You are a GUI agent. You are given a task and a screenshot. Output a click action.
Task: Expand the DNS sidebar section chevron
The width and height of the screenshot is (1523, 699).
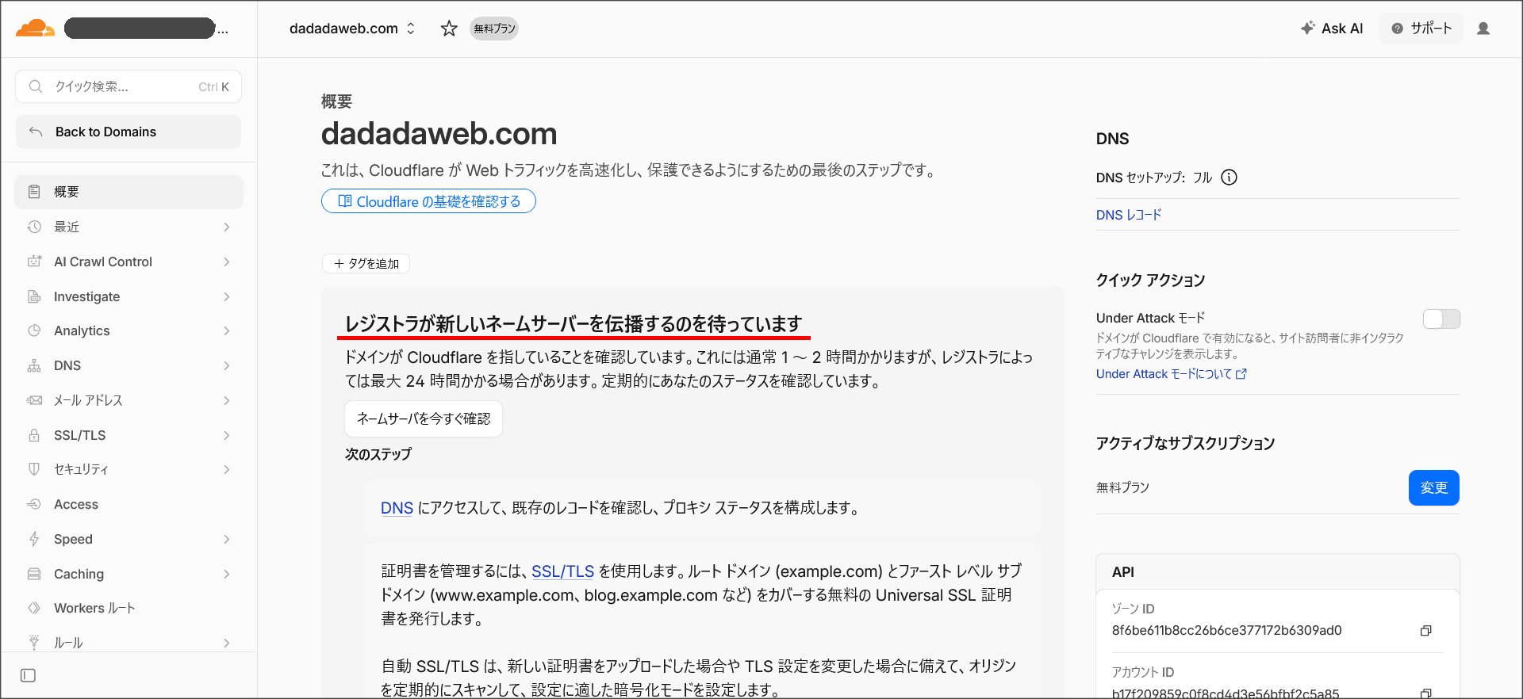coord(227,365)
